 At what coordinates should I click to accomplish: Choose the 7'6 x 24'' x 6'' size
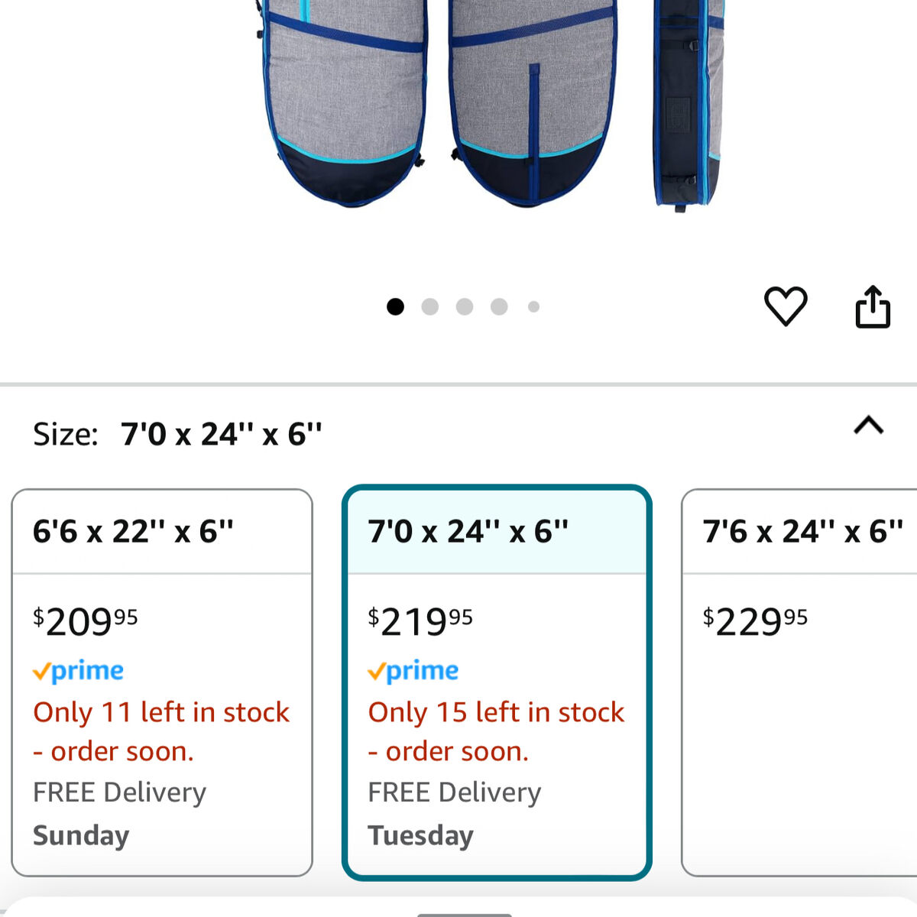pyautogui.click(x=802, y=531)
